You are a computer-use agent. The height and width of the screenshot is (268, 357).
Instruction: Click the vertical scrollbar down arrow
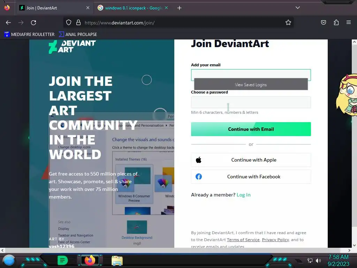354,245
